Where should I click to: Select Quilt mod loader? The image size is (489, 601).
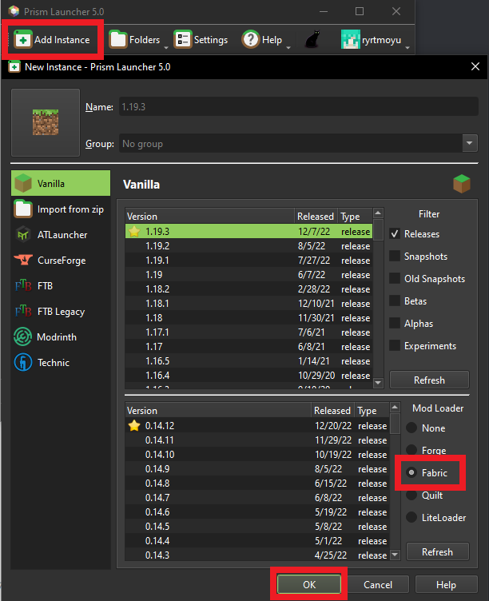(411, 495)
